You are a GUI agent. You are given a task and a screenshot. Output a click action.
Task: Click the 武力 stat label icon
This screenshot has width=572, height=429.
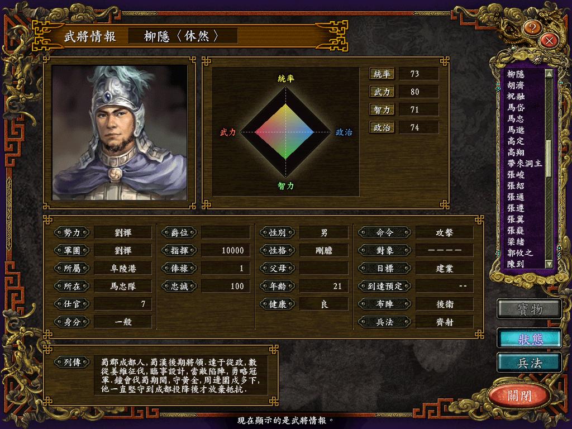[x=382, y=92]
